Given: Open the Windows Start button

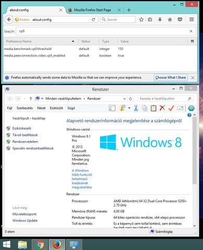Looking at the screenshot, I should coord(7,244).
